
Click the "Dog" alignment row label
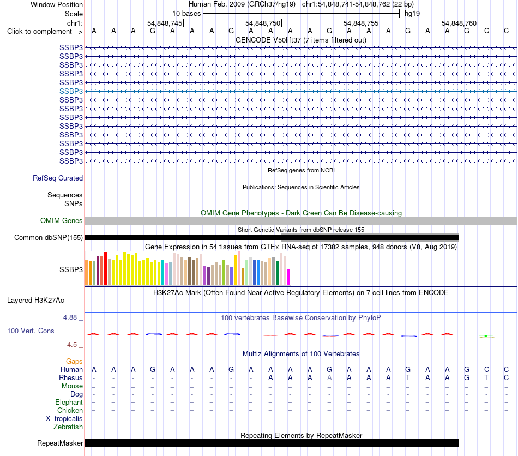76,394
